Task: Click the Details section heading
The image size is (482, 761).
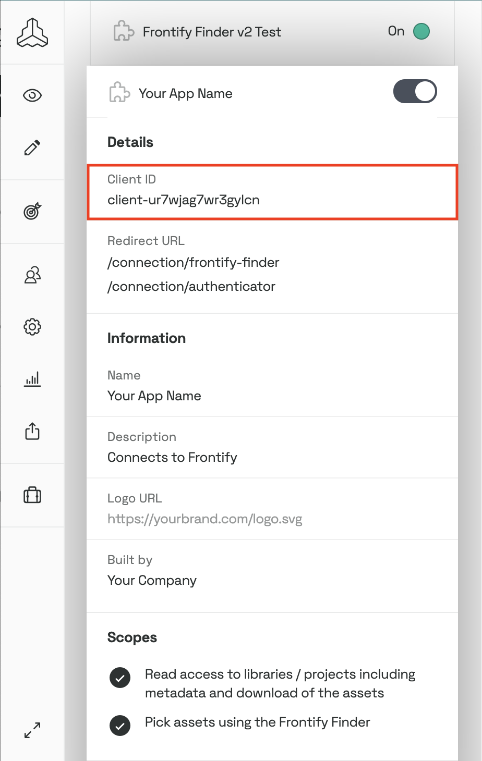Action: 130,142
